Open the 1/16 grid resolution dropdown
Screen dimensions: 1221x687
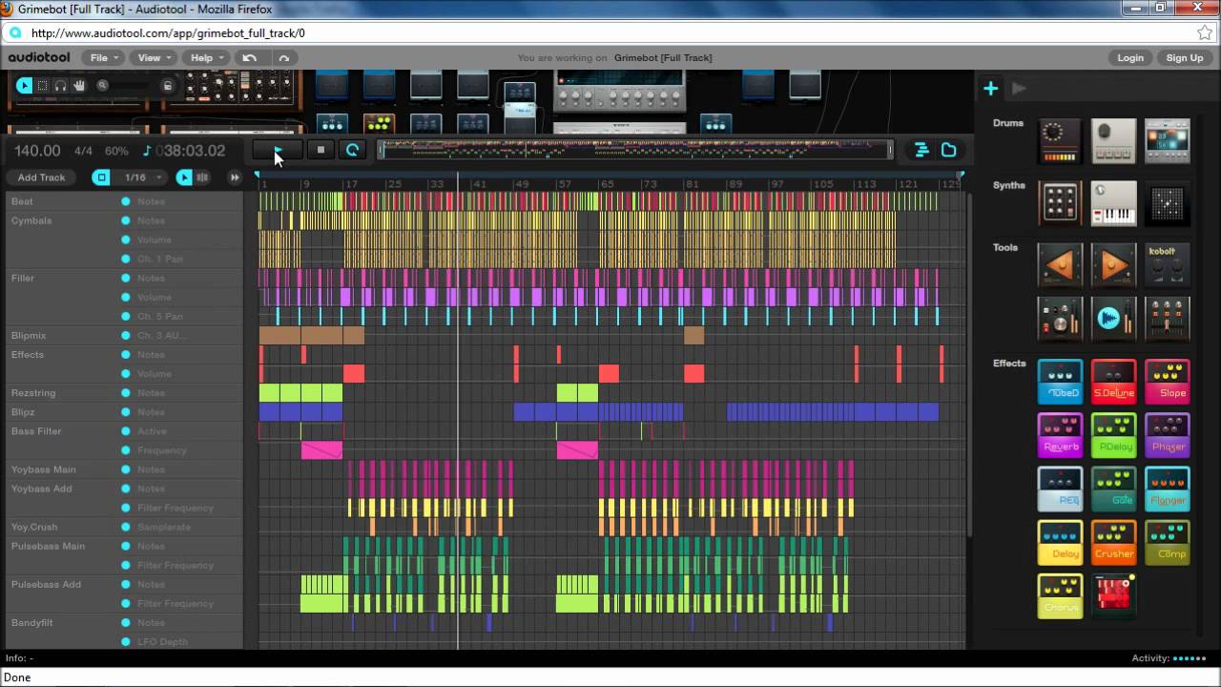pyautogui.click(x=141, y=177)
